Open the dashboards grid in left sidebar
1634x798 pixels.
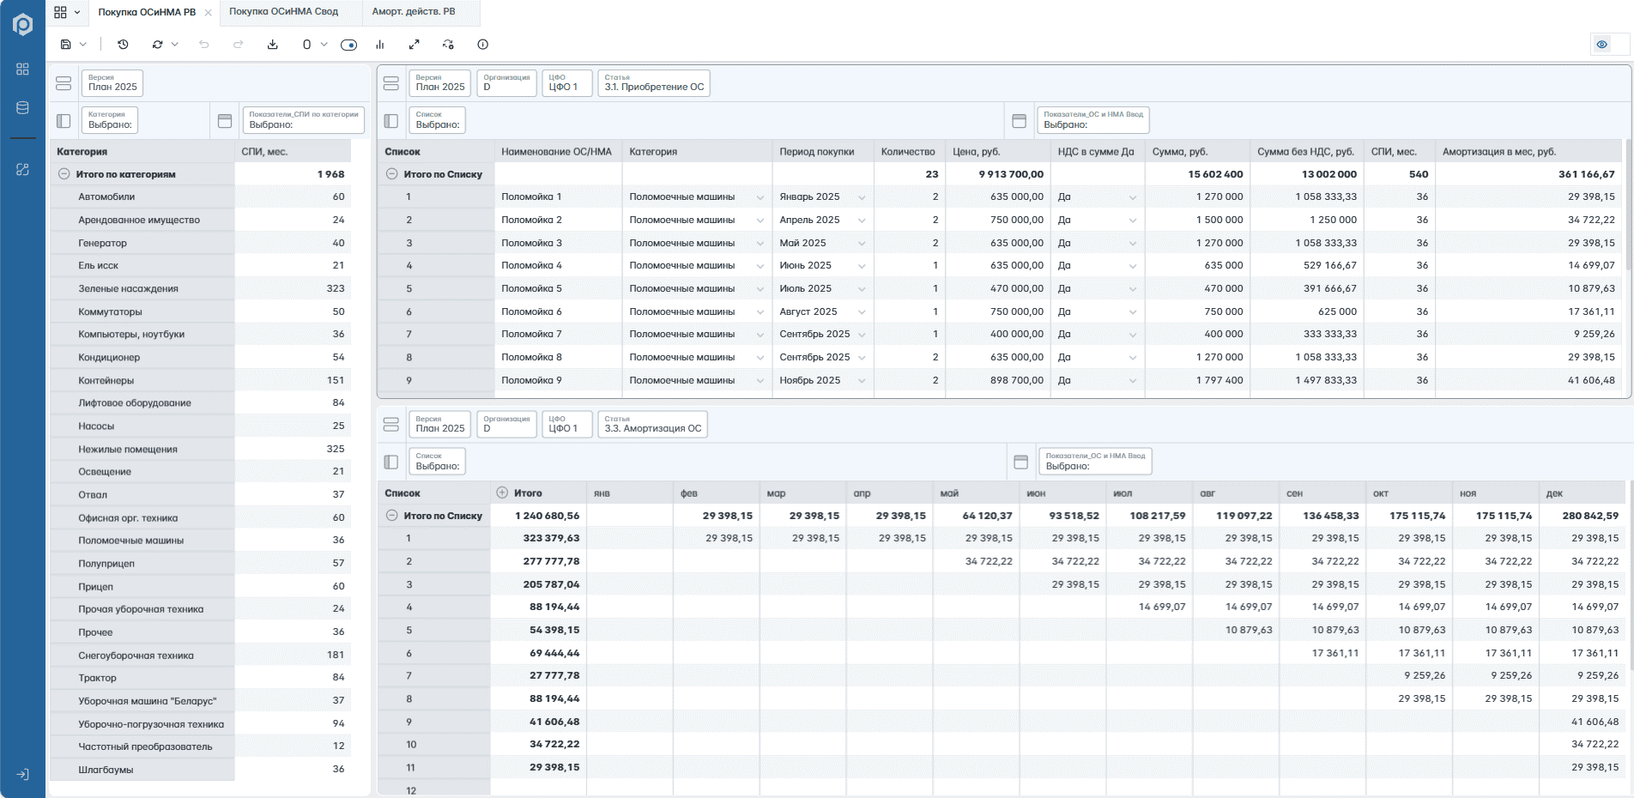(x=22, y=69)
